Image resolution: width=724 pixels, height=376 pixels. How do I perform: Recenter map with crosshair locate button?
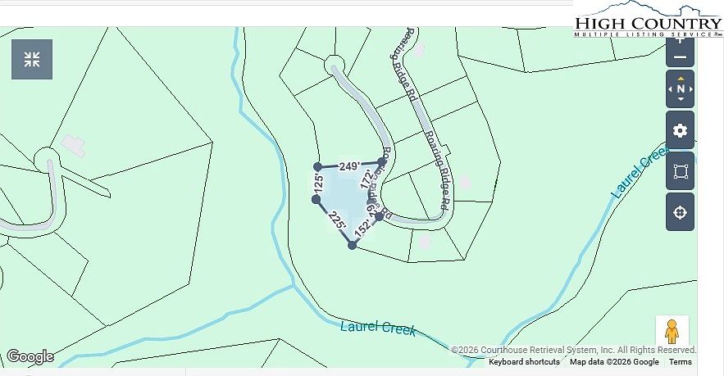681,212
